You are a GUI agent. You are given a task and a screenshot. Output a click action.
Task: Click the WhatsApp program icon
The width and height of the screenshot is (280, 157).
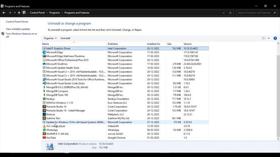click(x=44, y=130)
